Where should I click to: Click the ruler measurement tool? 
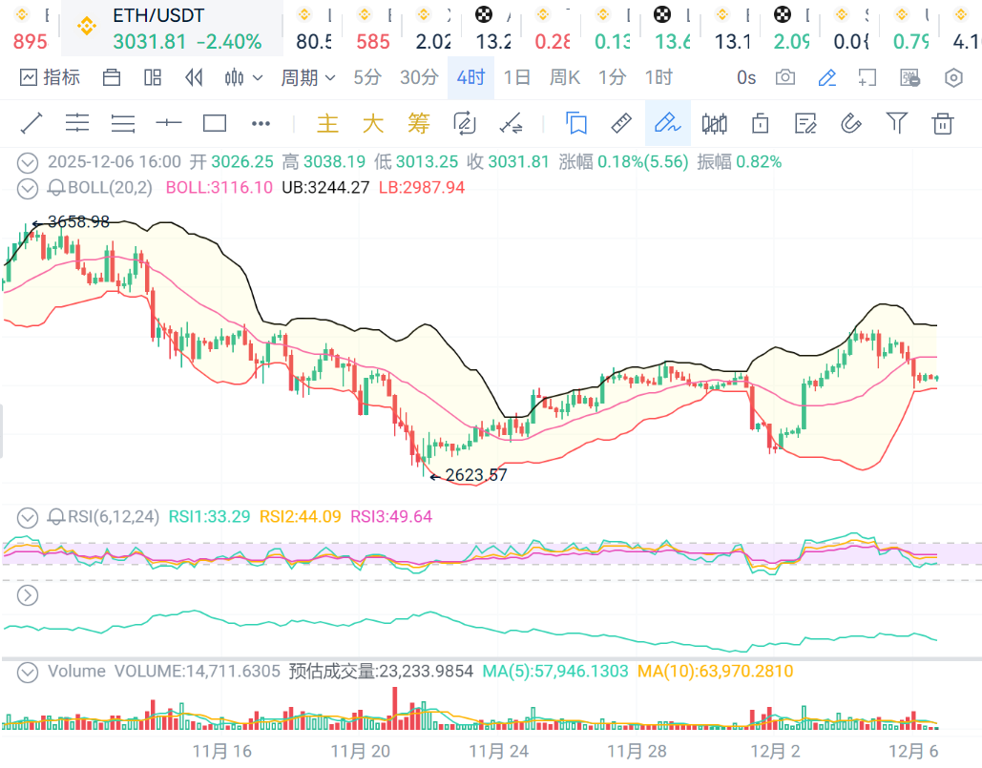621,123
